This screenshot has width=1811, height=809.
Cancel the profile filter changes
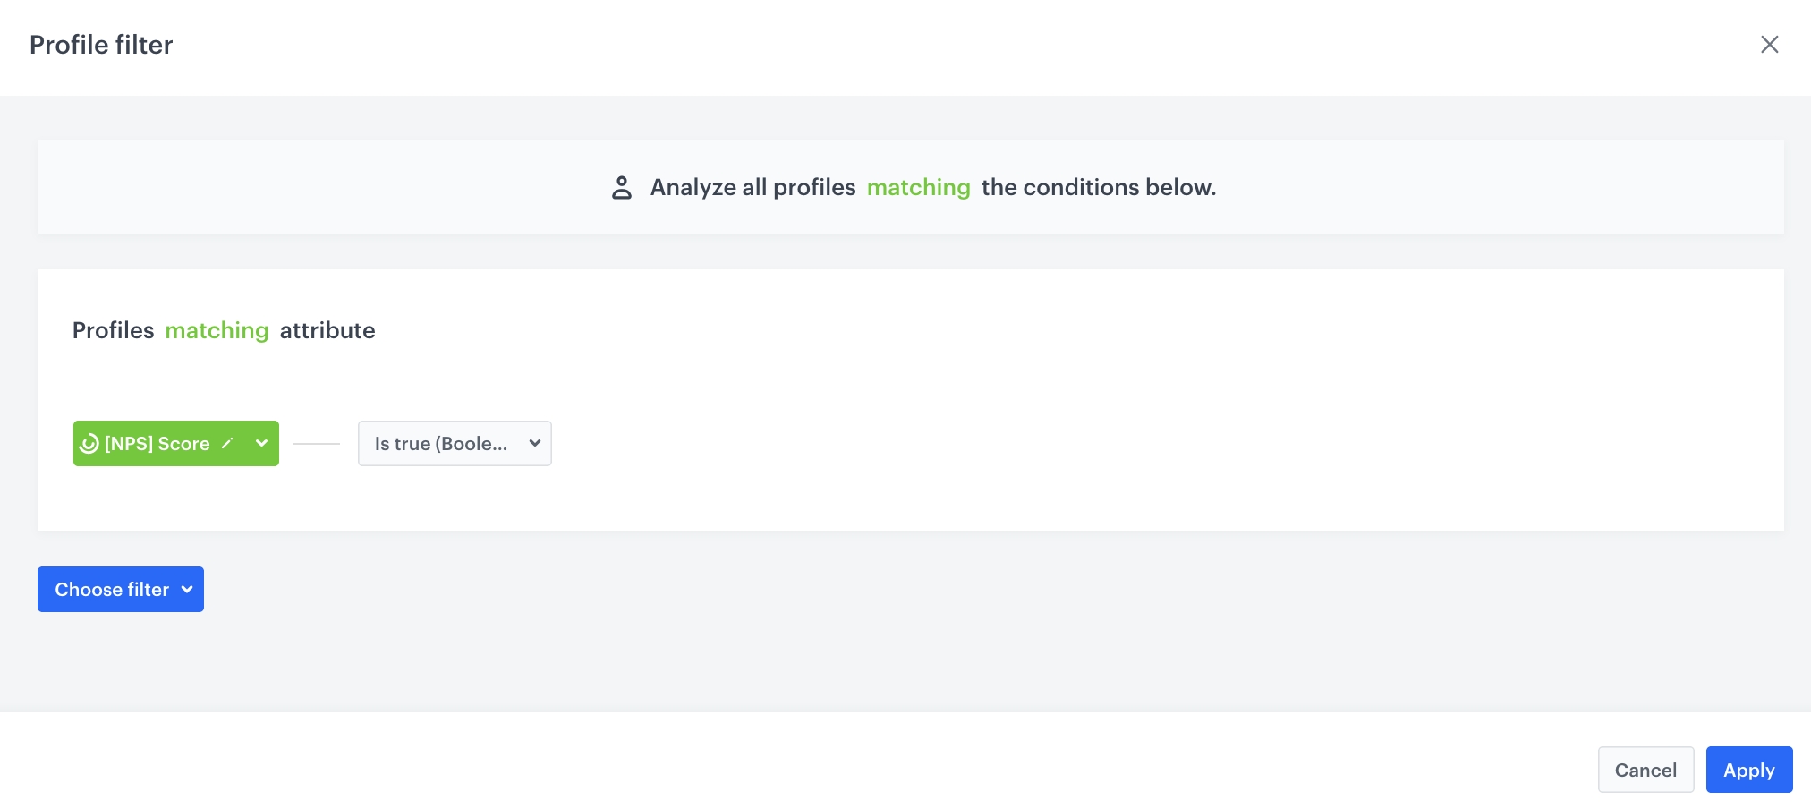click(x=1645, y=770)
